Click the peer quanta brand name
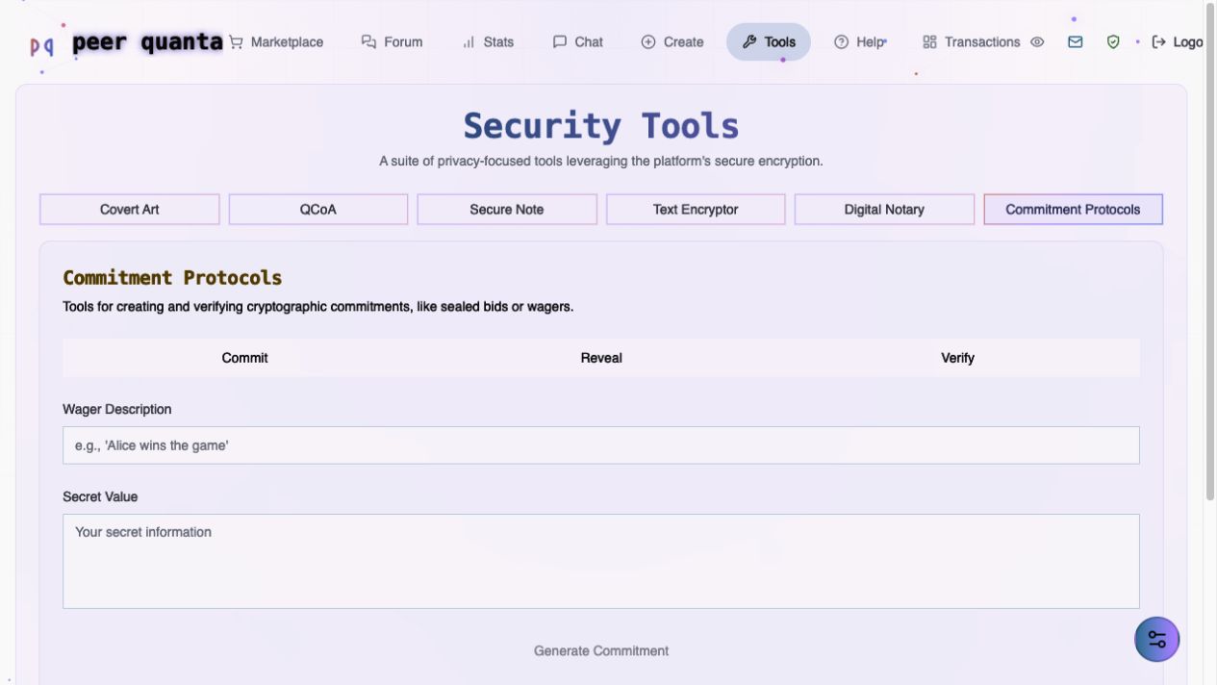The height and width of the screenshot is (685, 1217). [x=147, y=42]
